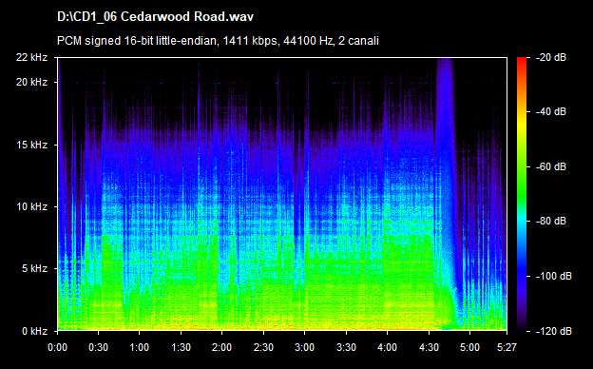Click the '-120 dB' legend label

click(554, 332)
